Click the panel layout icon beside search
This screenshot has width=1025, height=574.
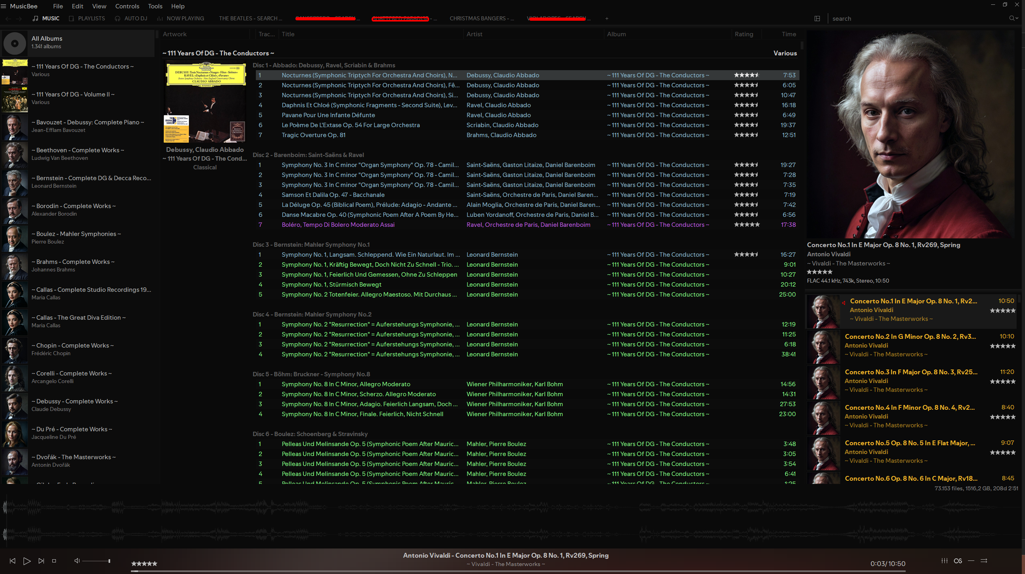tap(817, 18)
